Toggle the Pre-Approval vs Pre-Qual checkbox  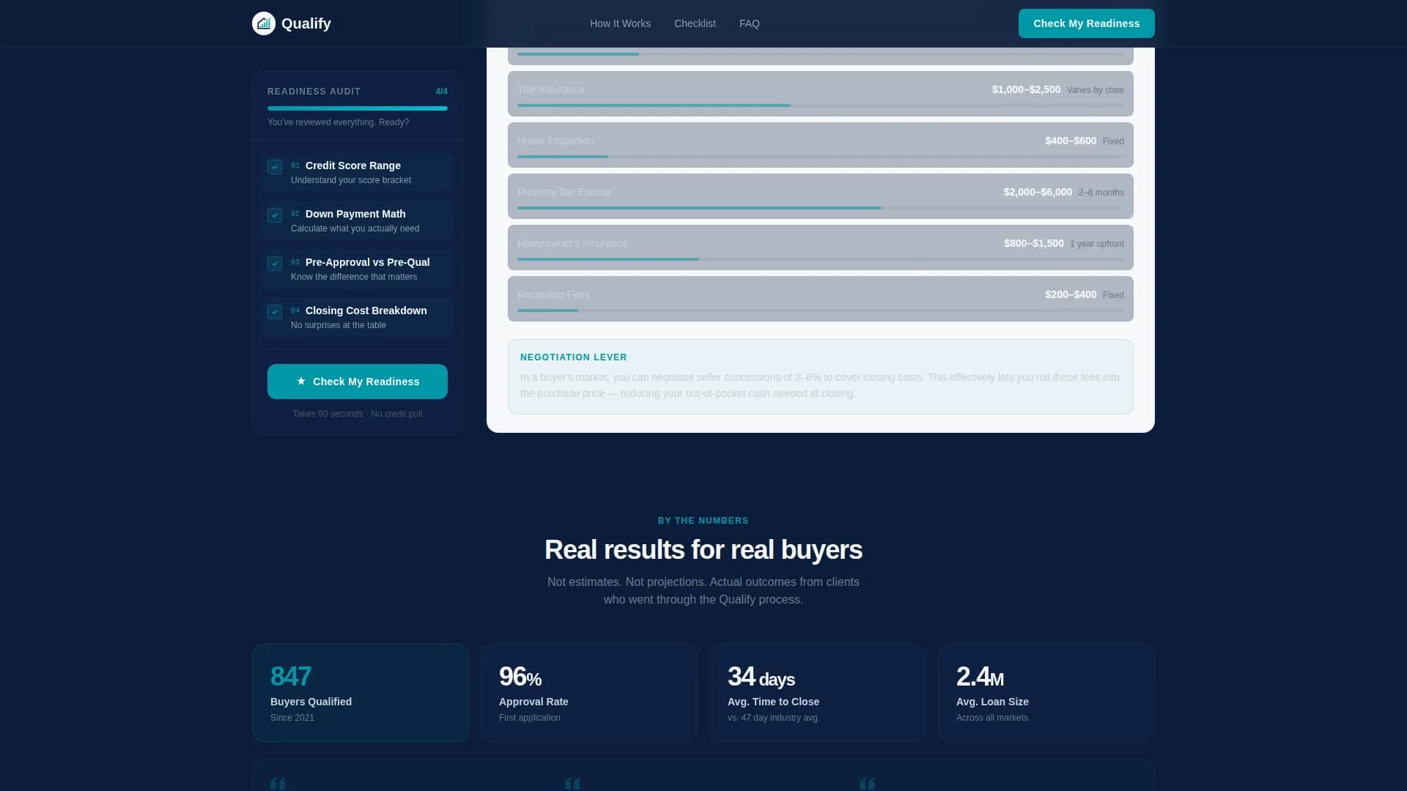[x=275, y=264]
